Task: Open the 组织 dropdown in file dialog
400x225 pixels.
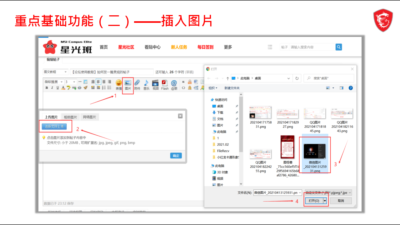Action: (213, 88)
